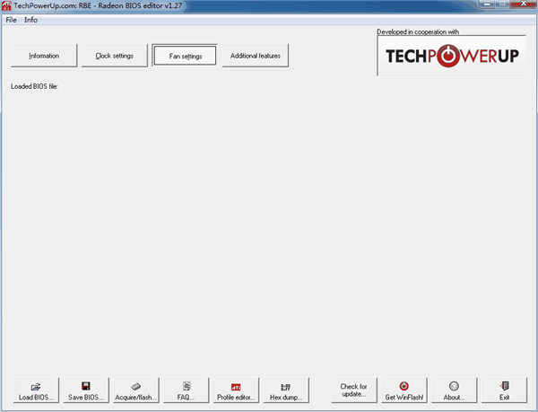Click Get WinFlash power icon button
The height and width of the screenshot is (412, 538).
(x=404, y=390)
